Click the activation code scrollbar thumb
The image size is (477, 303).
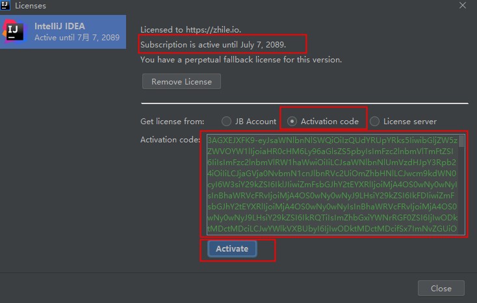point(461,142)
